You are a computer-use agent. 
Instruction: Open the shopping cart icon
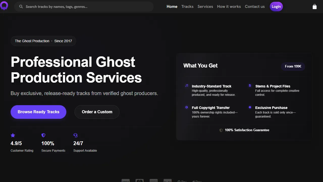pyautogui.click(x=314, y=6)
